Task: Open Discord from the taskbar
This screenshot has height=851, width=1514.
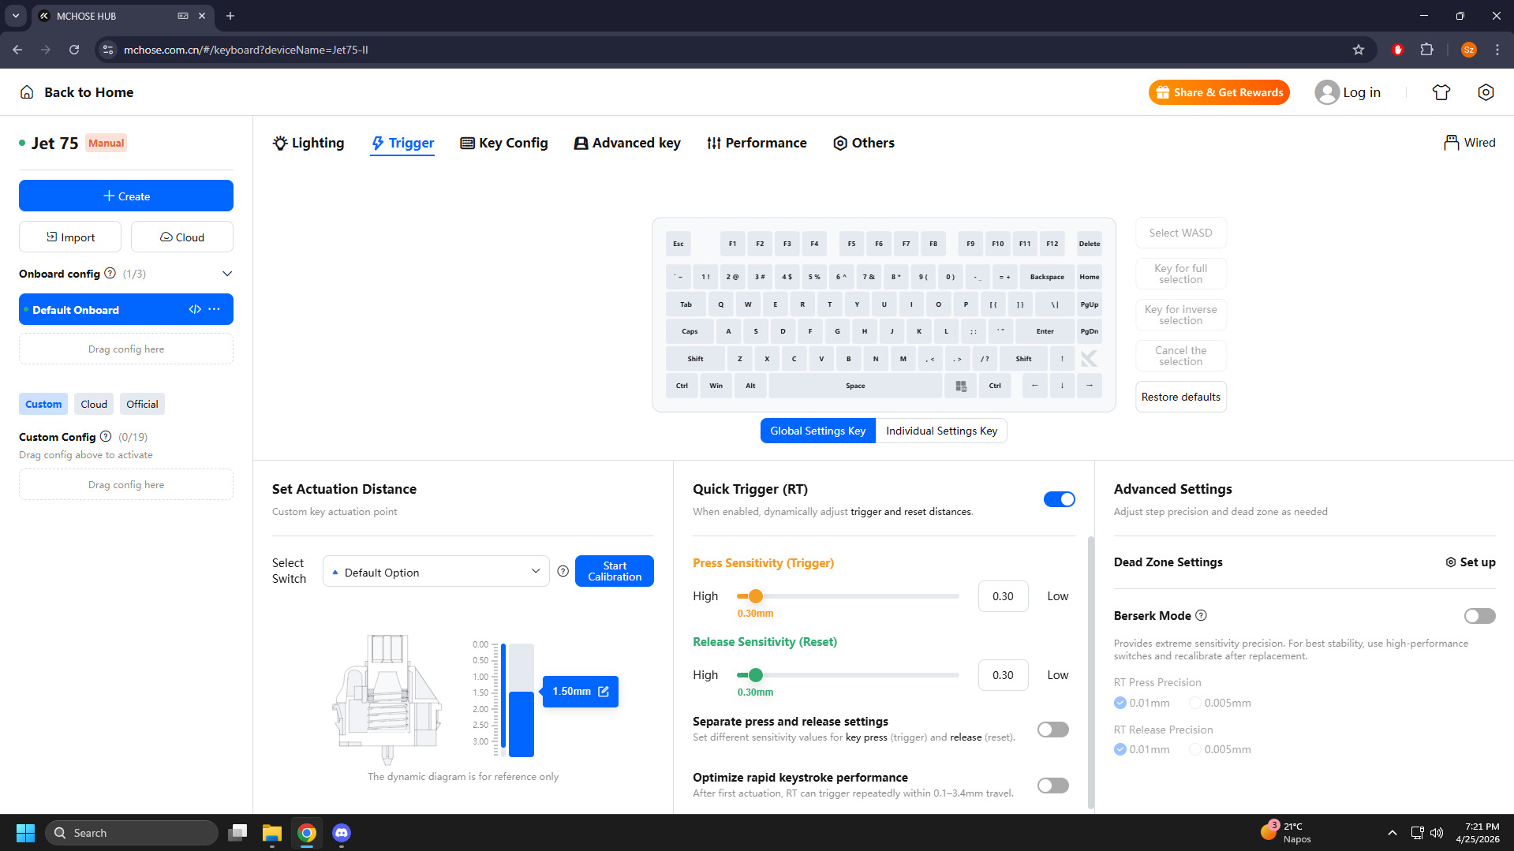Action: click(x=342, y=833)
